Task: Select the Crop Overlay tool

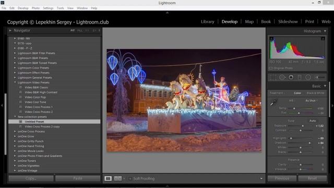Action: (273, 77)
